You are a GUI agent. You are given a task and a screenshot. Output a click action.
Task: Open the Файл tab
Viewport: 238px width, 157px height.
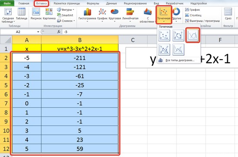[x=7, y=3]
